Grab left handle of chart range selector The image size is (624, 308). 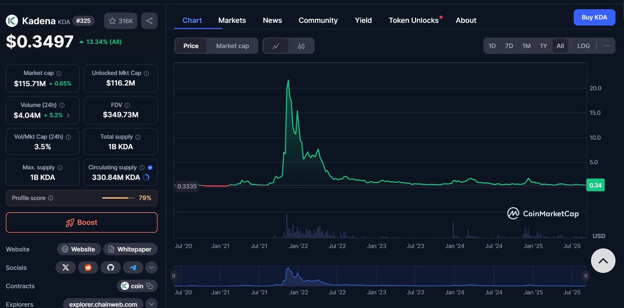(x=174, y=276)
